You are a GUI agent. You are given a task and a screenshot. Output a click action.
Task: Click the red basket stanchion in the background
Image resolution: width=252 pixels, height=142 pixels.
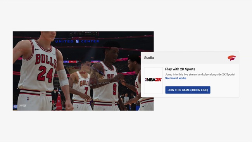[59, 100]
